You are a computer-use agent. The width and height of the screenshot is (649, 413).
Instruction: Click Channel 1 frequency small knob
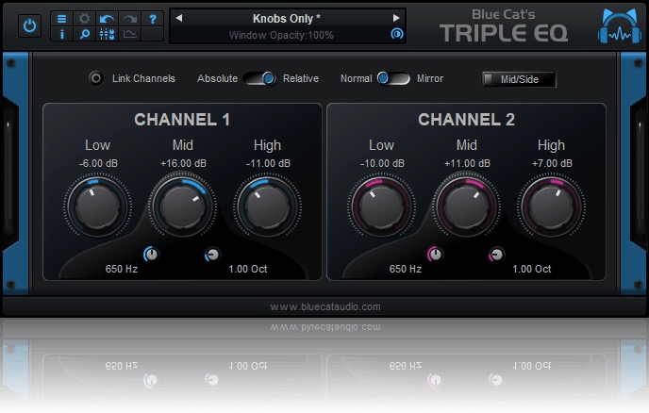151,254
